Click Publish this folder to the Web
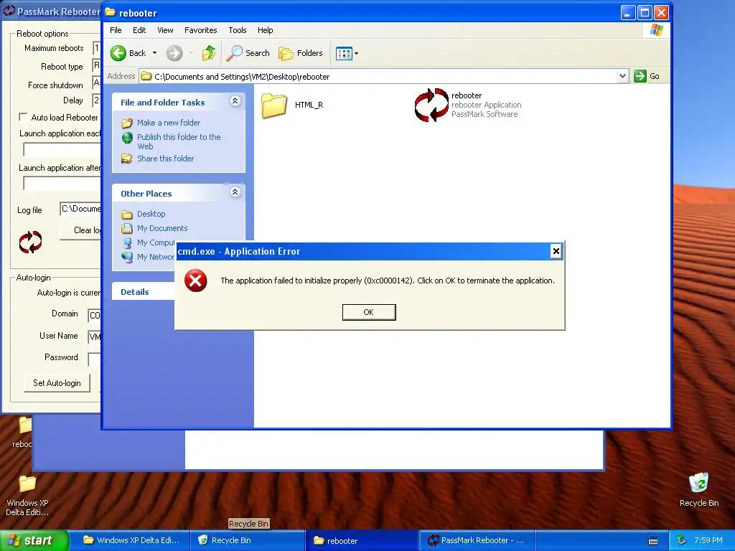Screen dimensions: 735x551 point(179,141)
